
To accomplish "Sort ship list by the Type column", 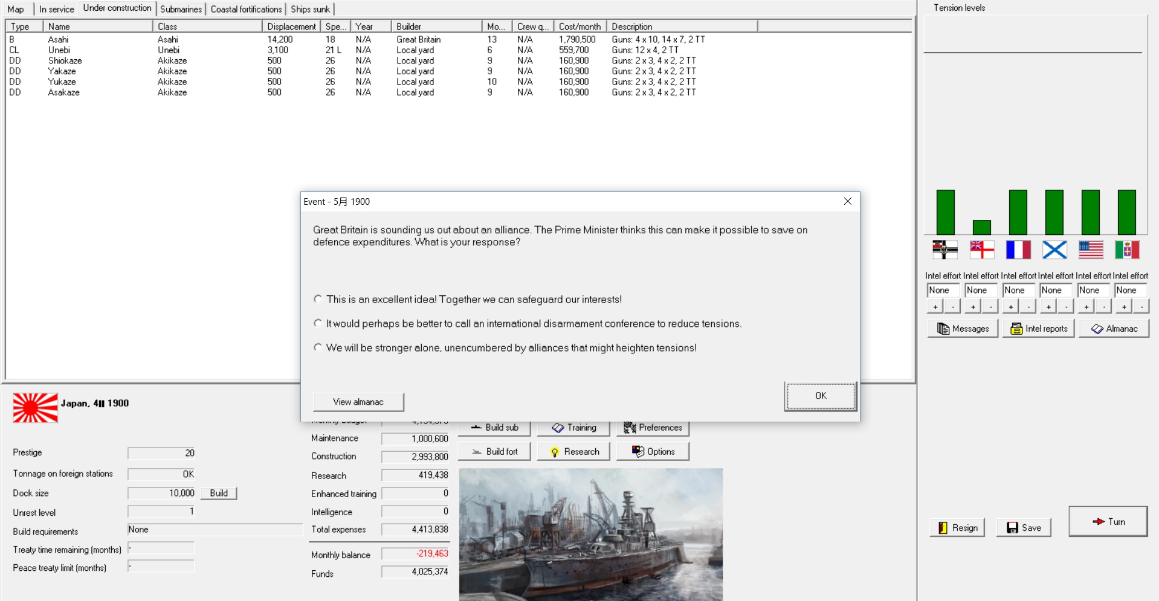I will point(24,27).
